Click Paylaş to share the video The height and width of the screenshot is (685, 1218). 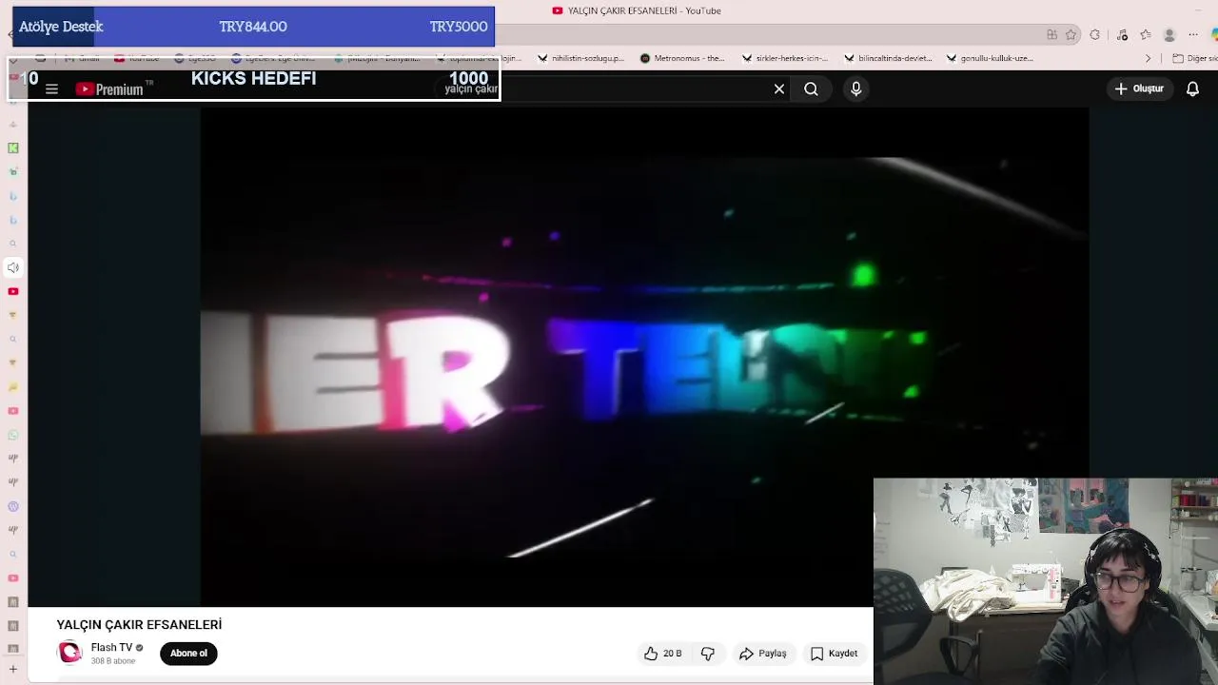[763, 654]
